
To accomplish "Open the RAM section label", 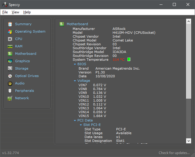I will tap(19, 46).
